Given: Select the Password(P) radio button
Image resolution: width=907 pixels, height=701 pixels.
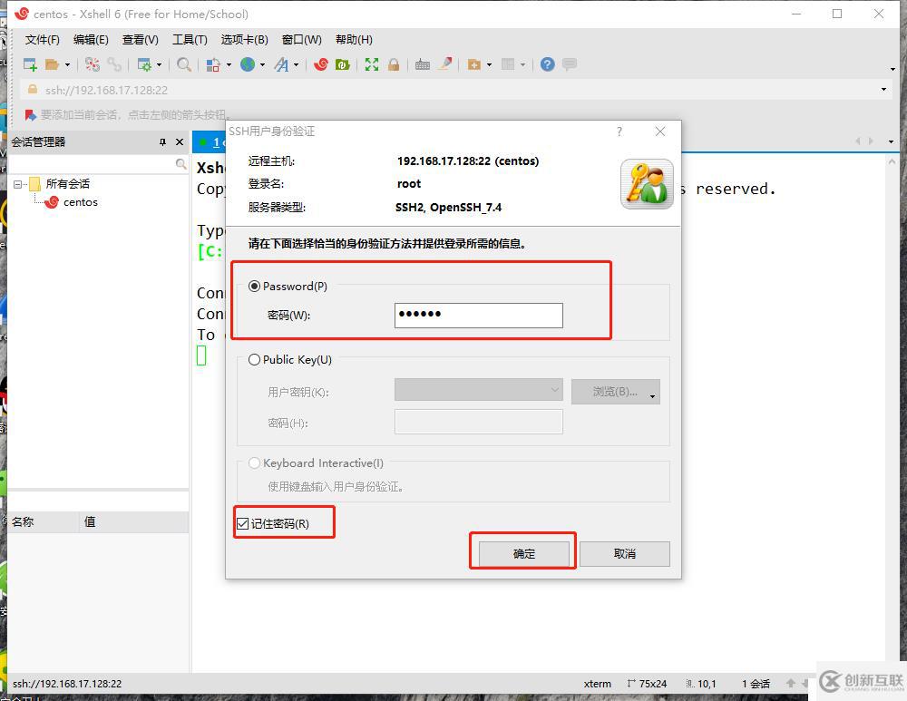Looking at the screenshot, I should tap(254, 287).
